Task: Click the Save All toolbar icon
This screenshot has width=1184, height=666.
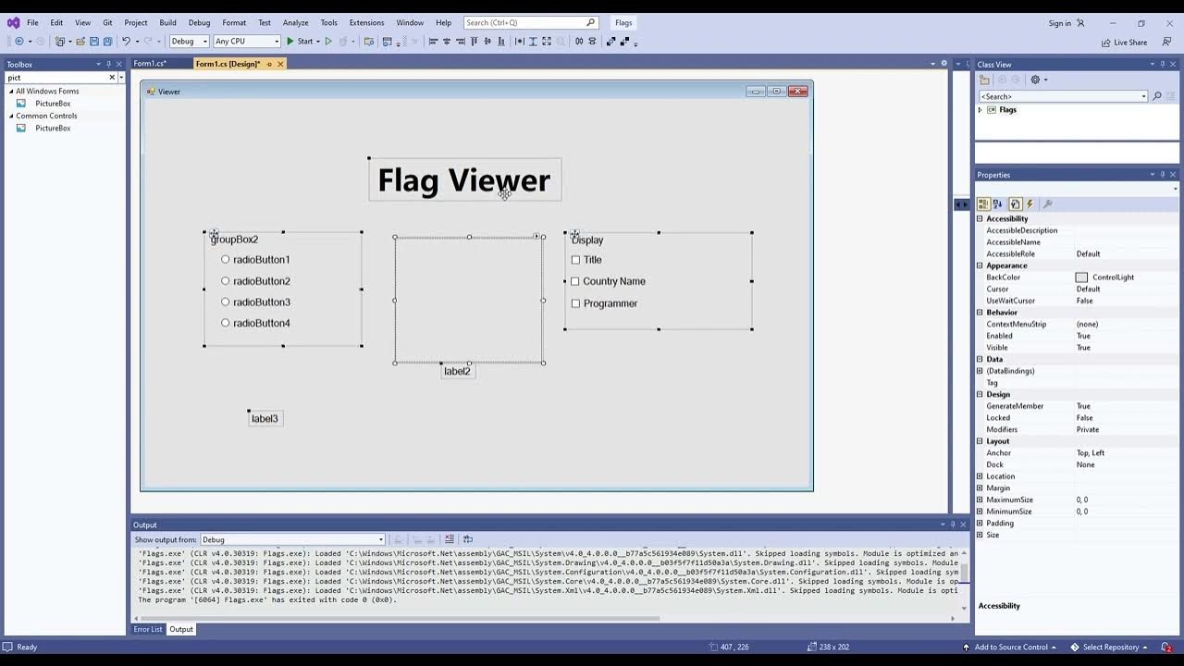Action: tap(107, 41)
